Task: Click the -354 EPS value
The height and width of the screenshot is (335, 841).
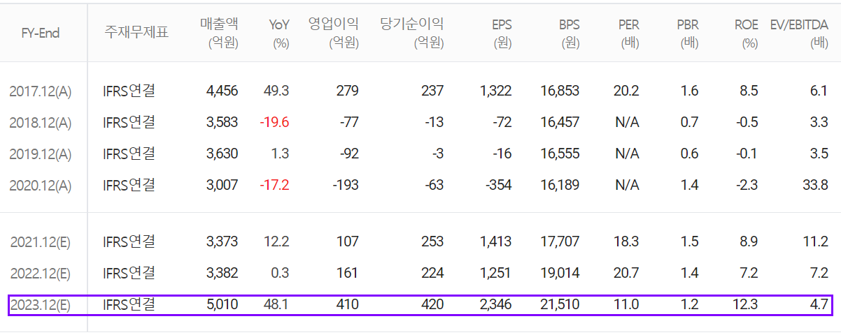Action: tap(497, 185)
